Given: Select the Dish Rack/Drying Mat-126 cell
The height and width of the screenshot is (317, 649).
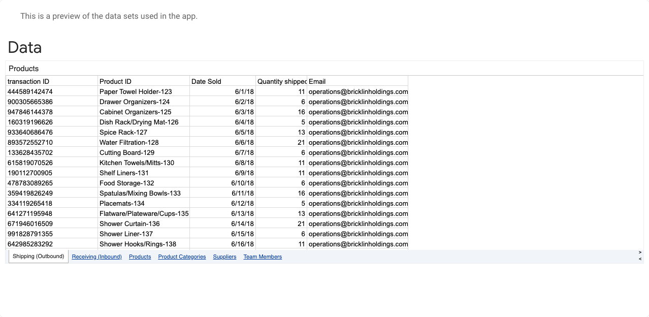Looking at the screenshot, I should pos(144,122).
